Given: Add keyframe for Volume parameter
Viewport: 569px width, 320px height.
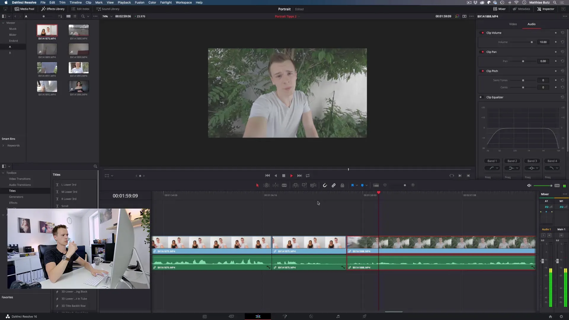Looking at the screenshot, I should tap(556, 42).
